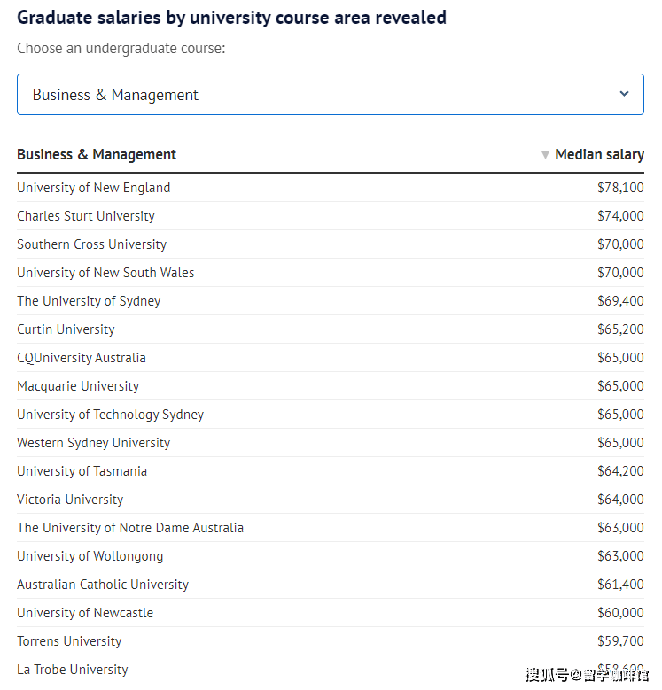Select La Trobe University row

coord(331,670)
